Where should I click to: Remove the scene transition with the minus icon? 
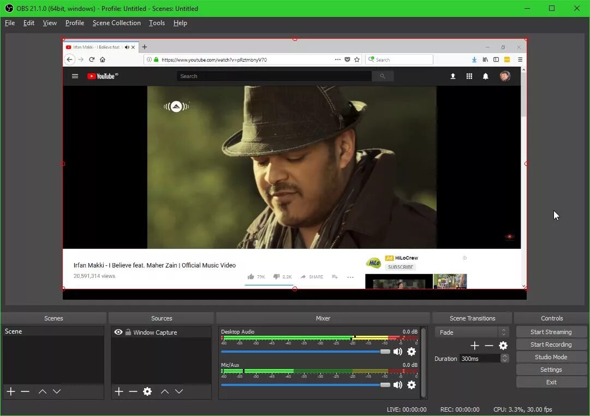[489, 346]
